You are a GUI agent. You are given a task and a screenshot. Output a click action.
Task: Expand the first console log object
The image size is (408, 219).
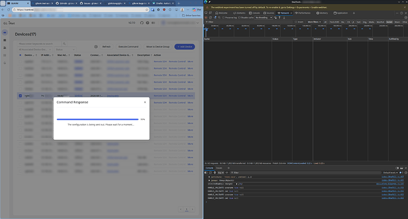pyautogui.click(x=209, y=177)
